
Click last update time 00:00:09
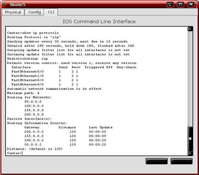(x=97, y=136)
